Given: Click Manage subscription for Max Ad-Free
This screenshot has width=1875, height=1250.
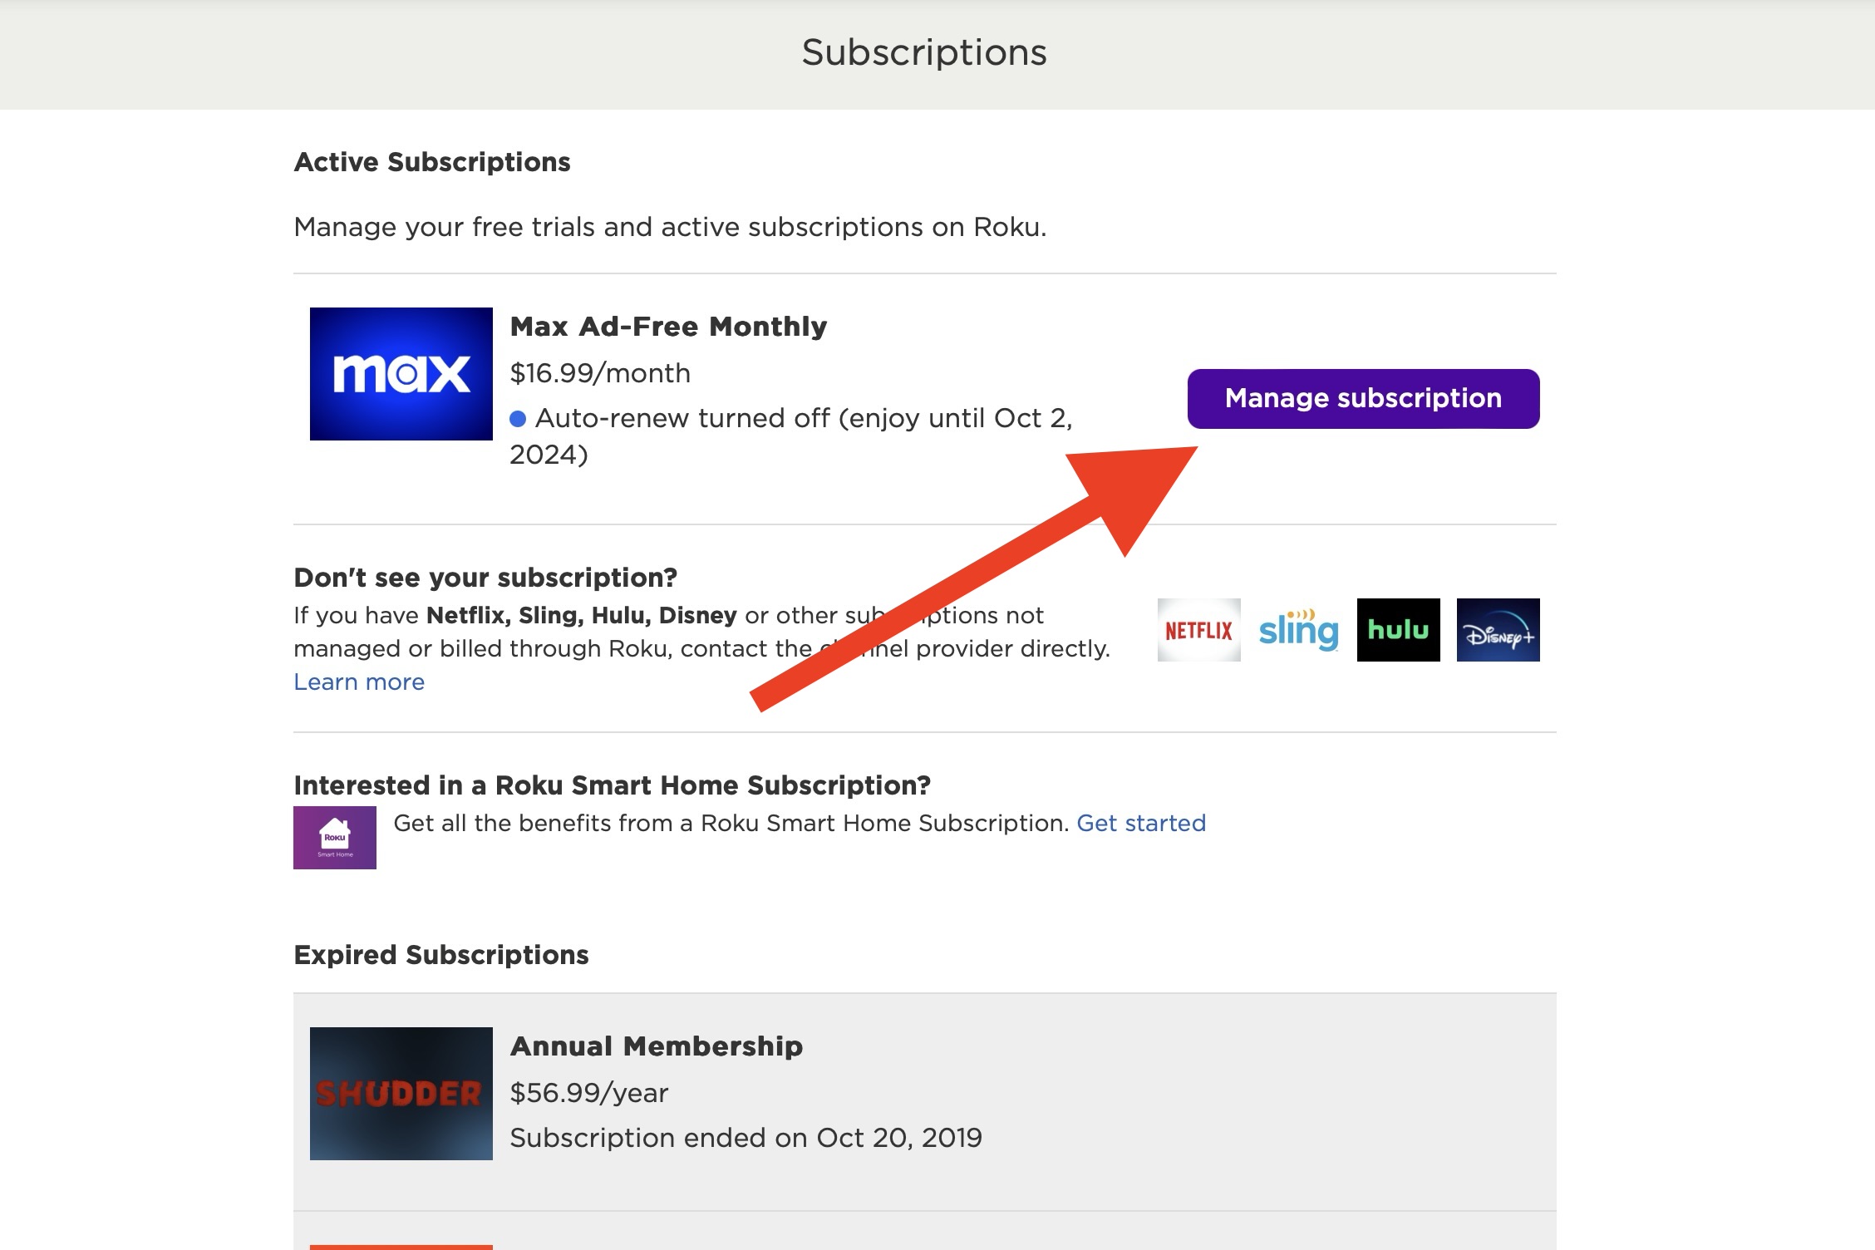Looking at the screenshot, I should 1363,397.
